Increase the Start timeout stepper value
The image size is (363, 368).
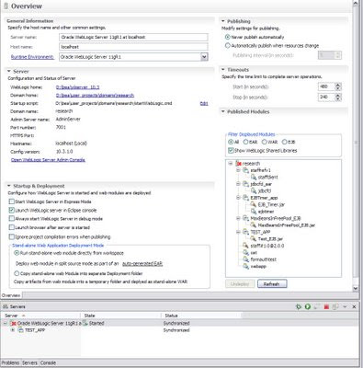coord(338,85)
